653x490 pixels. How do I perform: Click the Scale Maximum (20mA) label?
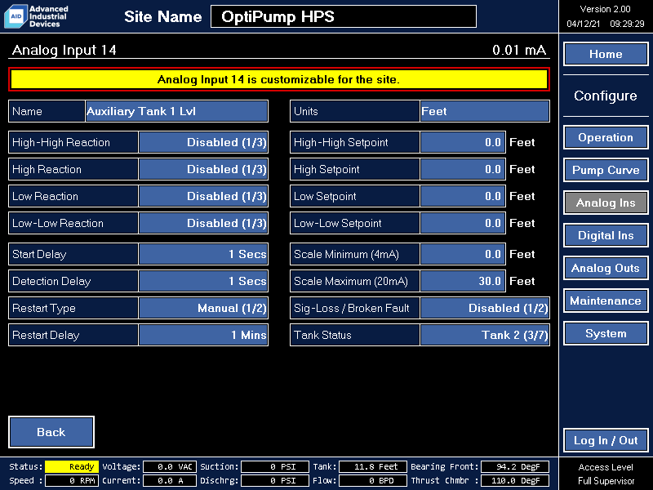click(351, 281)
